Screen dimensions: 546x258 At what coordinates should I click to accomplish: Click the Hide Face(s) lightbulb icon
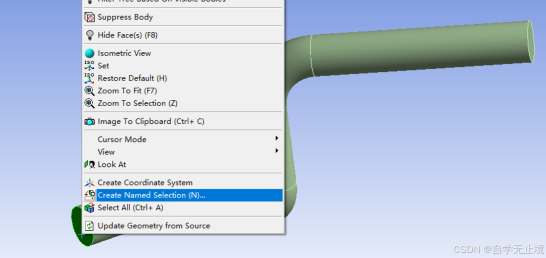[89, 35]
